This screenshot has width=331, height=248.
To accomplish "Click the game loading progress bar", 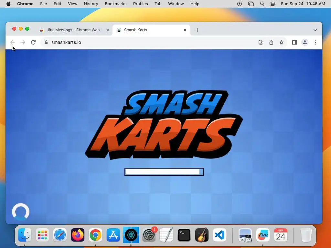I will [164, 172].
